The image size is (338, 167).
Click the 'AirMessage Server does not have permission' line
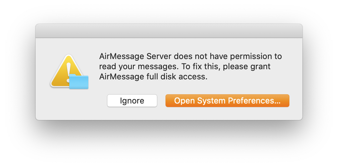pos(191,57)
